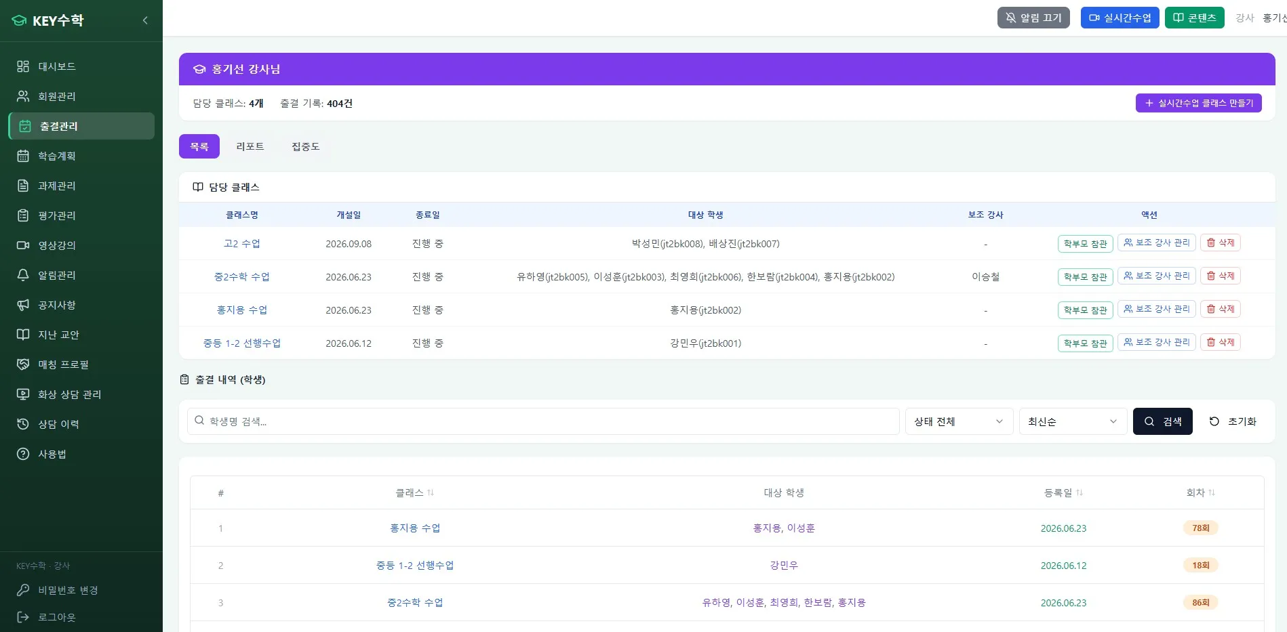The image size is (1287, 632).
Task: Click 실시간수업 클래스 만들기 button
Action: coord(1198,103)
